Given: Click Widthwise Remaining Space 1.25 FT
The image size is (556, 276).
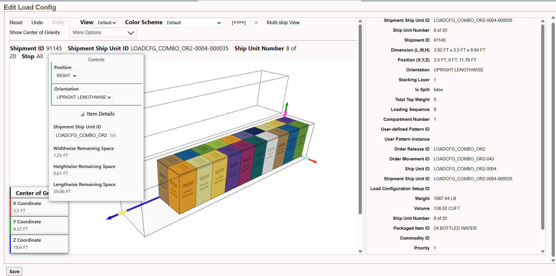Looking at the screenshot, I should [x=61, y=155].
